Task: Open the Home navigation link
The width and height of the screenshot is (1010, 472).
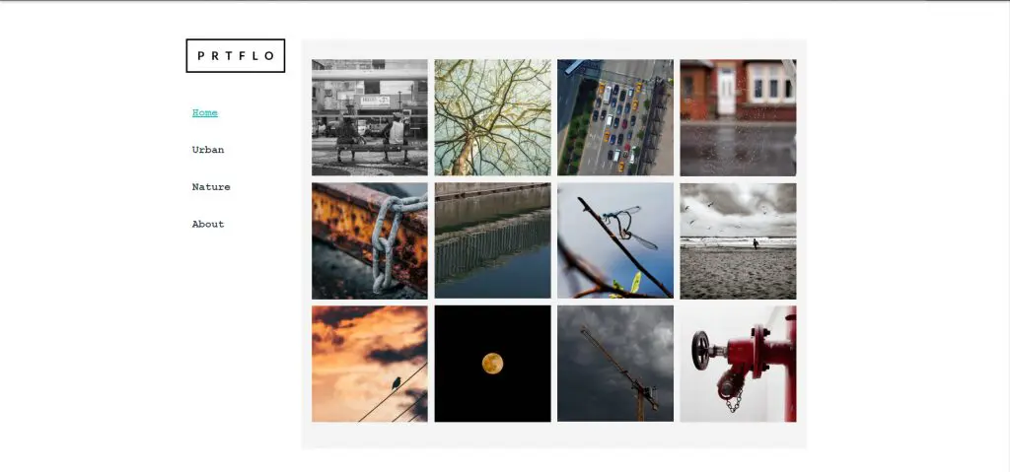Action: click(x=205, y=112)
